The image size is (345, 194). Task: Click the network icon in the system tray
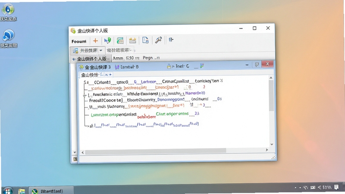point(306,188)
